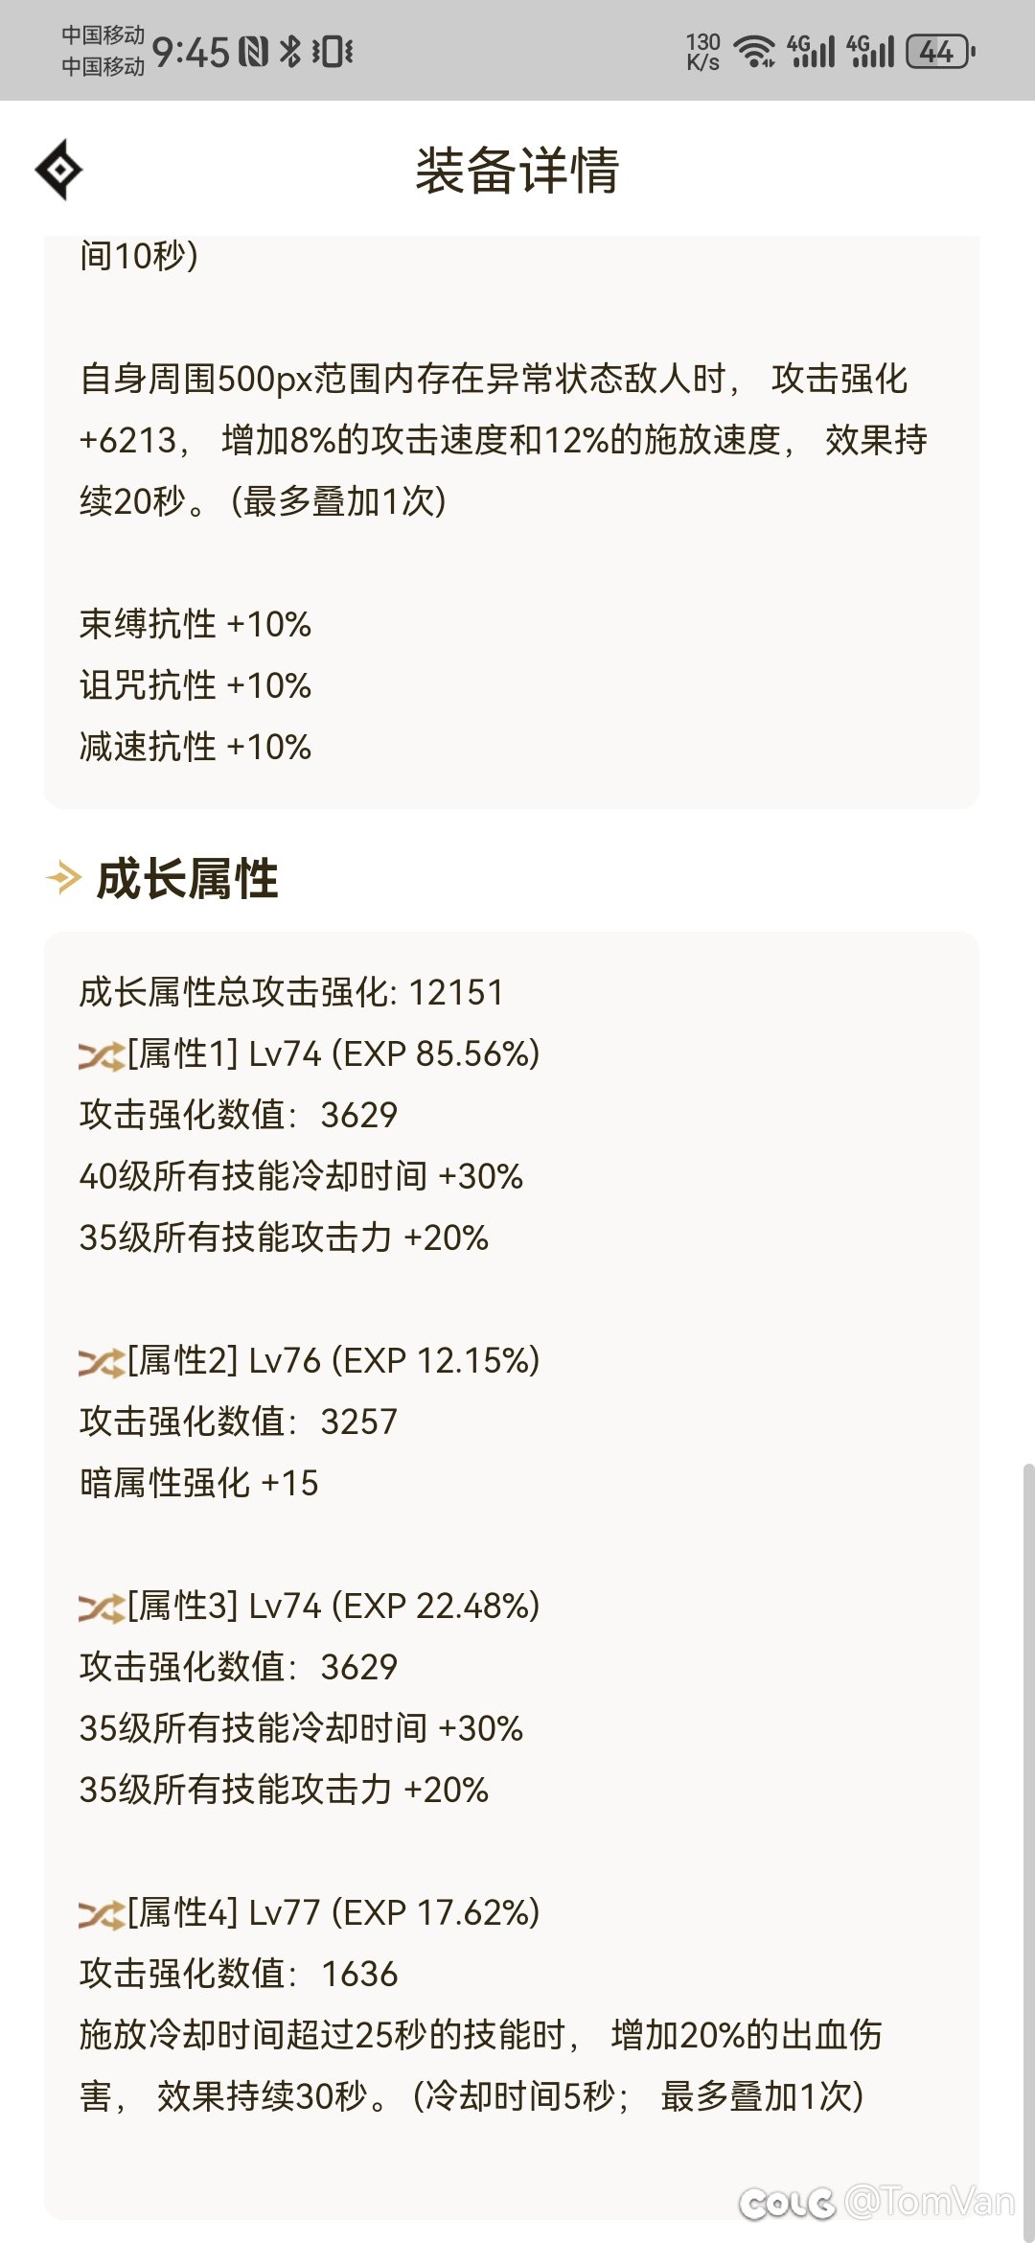Tap the Bluetooth icon in status bar
Screen dimensions: 1035x2243
click(x=290, y=51)
